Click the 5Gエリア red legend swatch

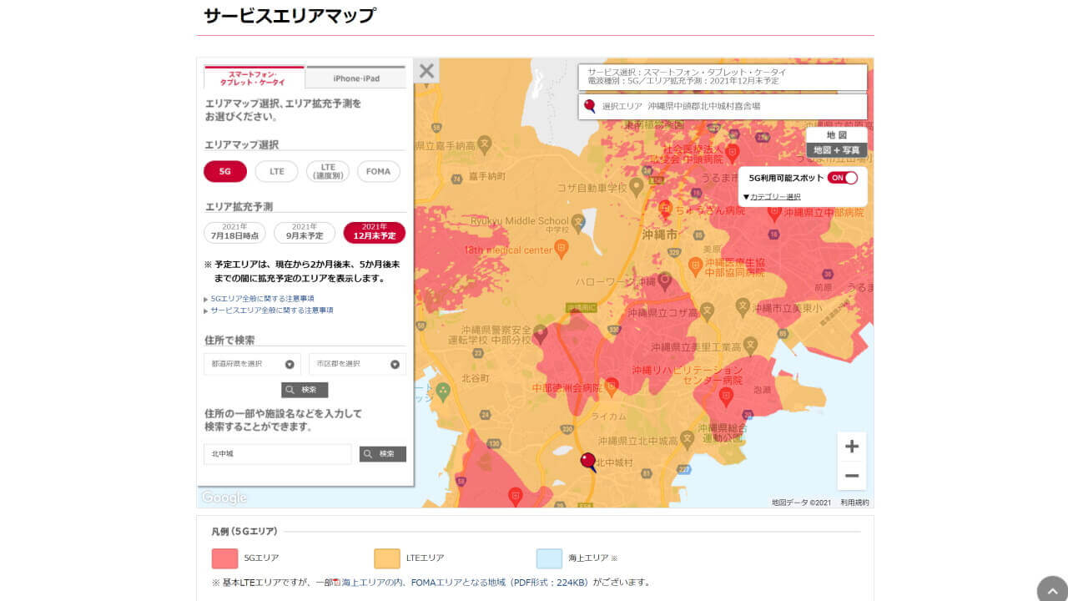224,558
